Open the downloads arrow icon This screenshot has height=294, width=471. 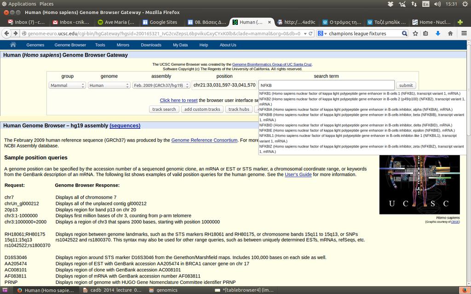click(x=438, y=34)
